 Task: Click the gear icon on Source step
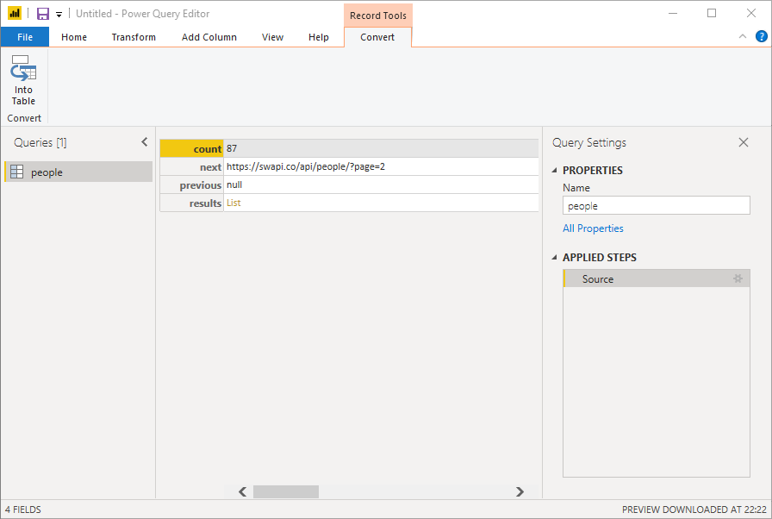click(x=738, y=278)
